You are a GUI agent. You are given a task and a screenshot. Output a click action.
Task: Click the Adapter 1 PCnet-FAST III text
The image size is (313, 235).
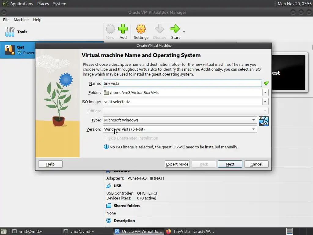[135, 178]
